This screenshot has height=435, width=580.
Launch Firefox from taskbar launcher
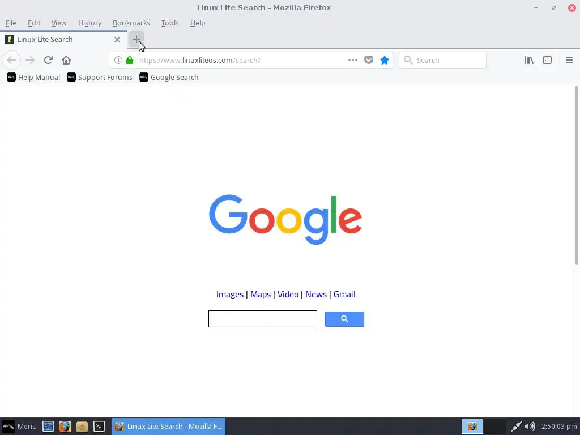coord(65,427)
